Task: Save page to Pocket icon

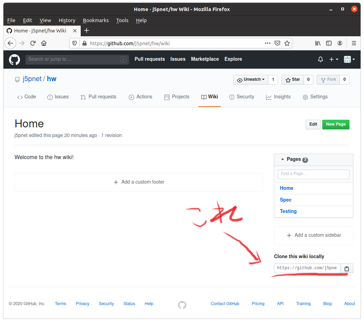Action: (277, 43)
